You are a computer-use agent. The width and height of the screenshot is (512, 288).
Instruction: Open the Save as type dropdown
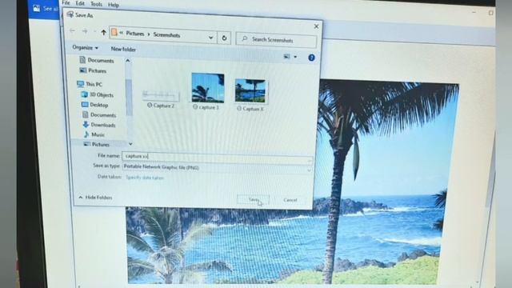217,169
